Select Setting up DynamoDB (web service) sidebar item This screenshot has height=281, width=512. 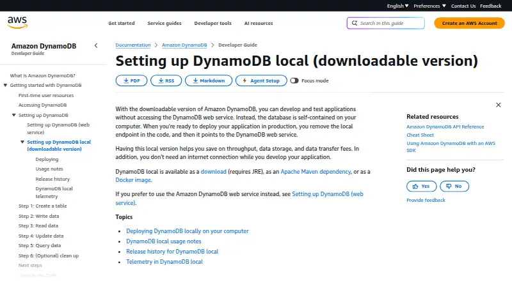tap(58, 128)
